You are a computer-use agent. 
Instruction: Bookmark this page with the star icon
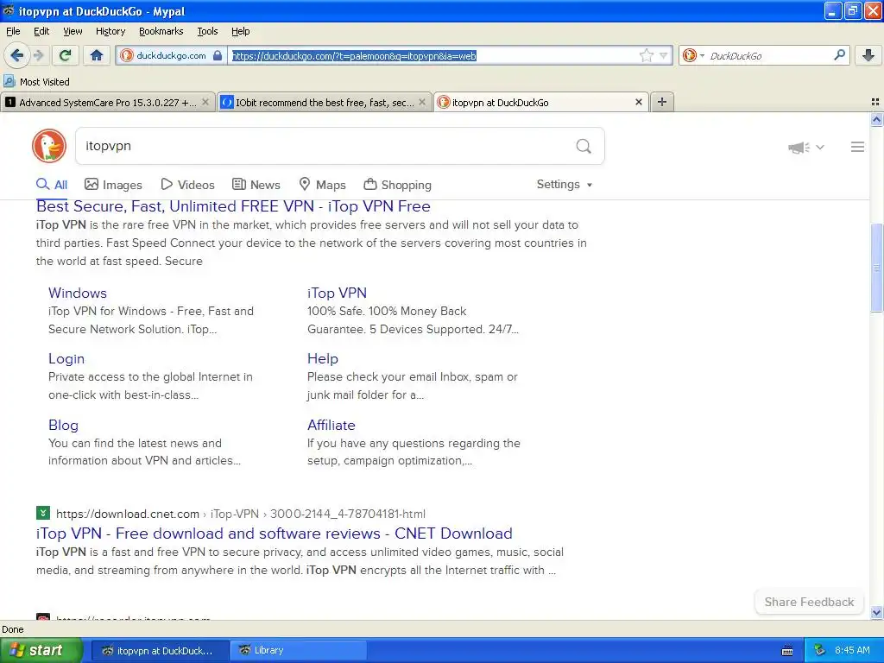(x=646, y=55)
